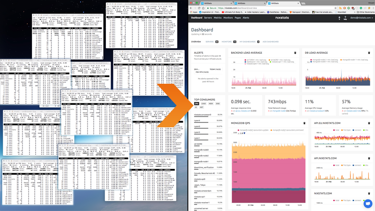The image size is (375, 211).
Task: Open the DataTables bookmark
Action: [277, 12]
